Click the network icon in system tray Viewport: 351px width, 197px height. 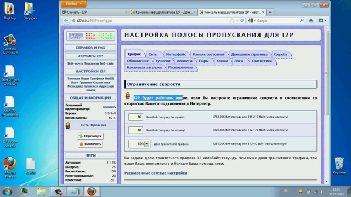[x=315, y=192]
